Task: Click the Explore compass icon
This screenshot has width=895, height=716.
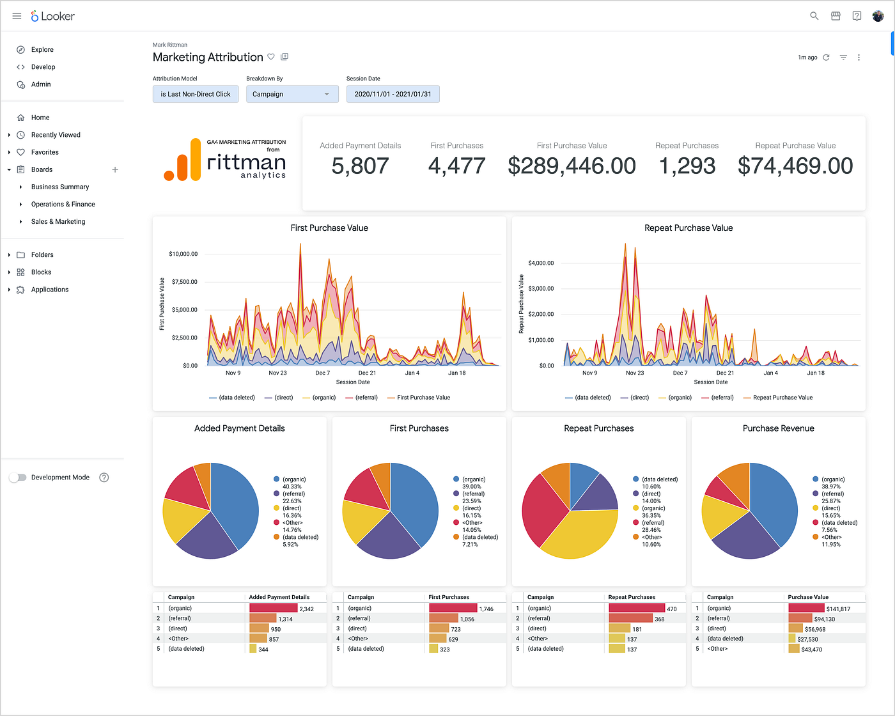Action: point(20,49)
